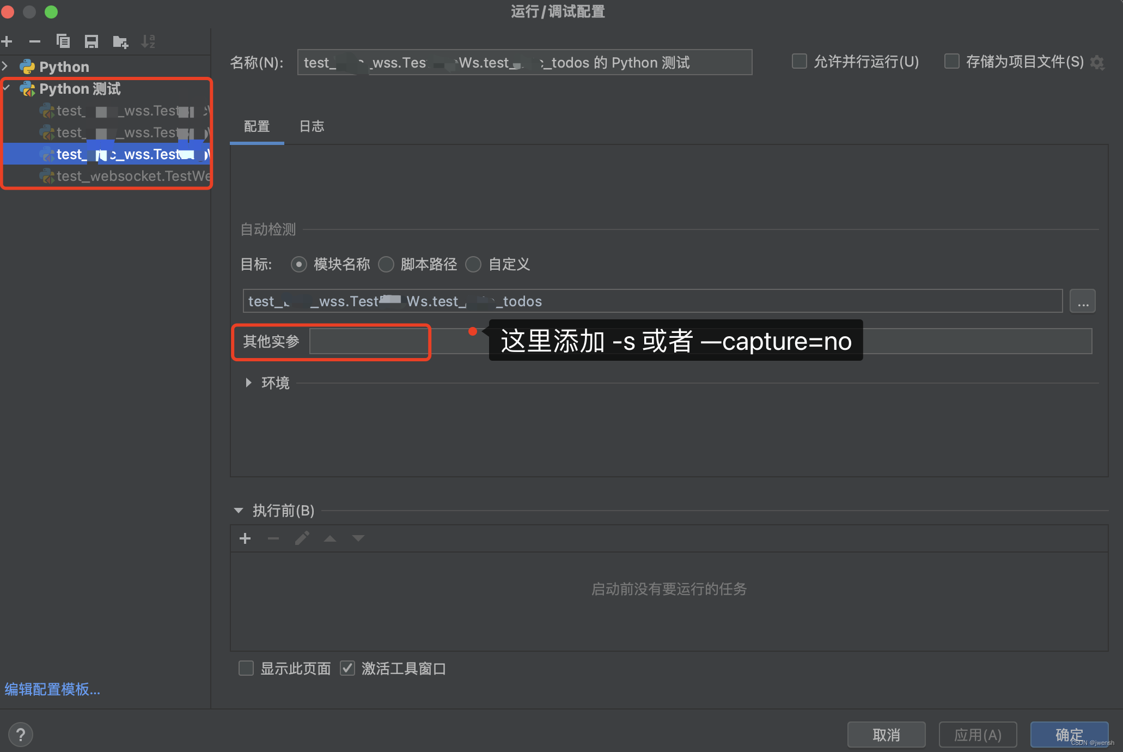Select script path target radio button
Screen dimensions: 1123x752
(x=386, y=264)
